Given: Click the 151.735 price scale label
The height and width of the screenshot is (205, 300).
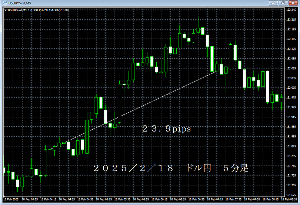Looking at the screenshot, I should pos(291,175).
